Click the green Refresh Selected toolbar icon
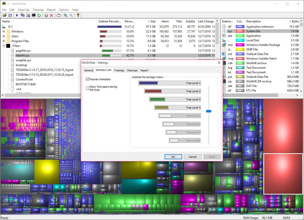This screenshot has height=220, width=304. [39, 15]
